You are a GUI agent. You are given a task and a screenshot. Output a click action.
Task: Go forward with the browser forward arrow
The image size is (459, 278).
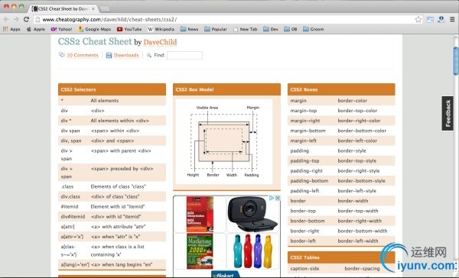point(16,20)
